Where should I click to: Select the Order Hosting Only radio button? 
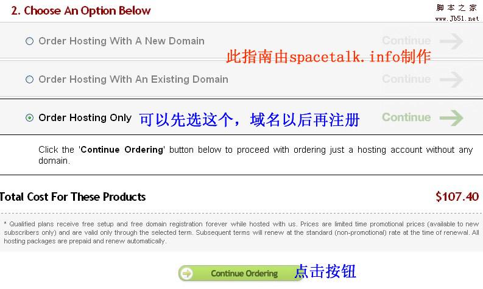(30, 117)
